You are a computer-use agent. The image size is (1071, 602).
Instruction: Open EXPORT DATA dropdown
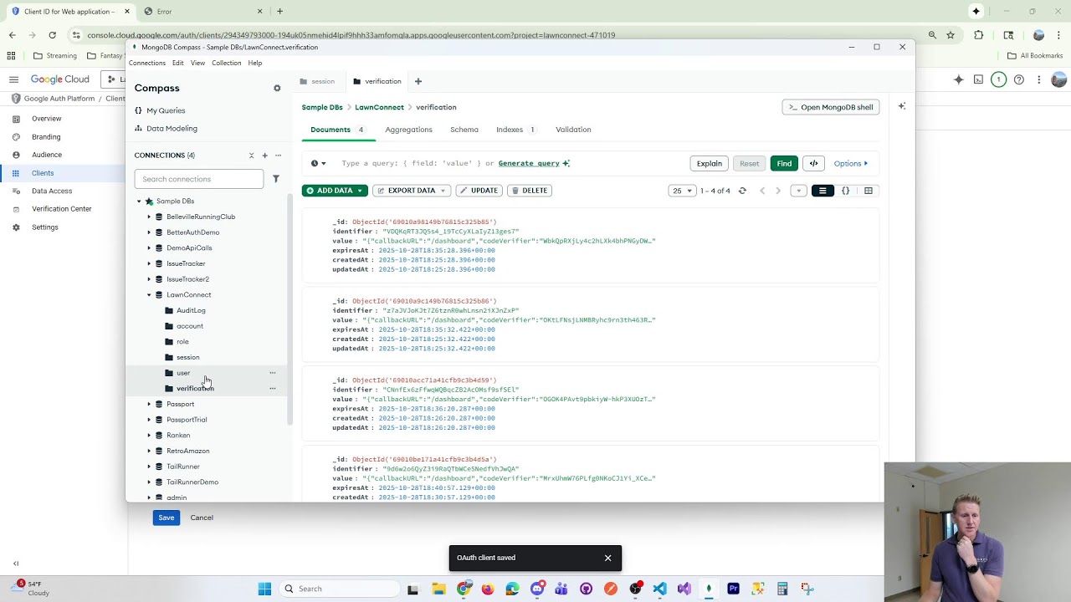[412, 191]
